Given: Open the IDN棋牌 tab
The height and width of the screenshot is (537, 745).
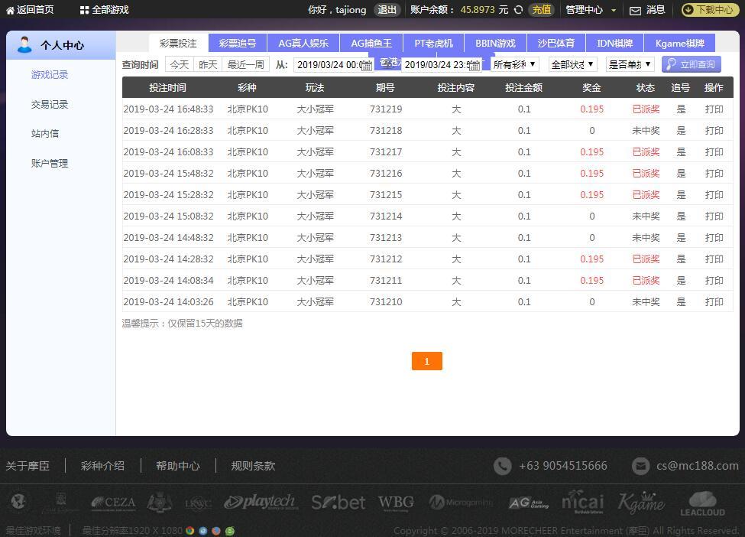Looking at the screenshot, I should (615, 44).
